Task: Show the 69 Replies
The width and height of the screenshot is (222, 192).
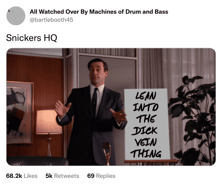Action: coord(101,176)
